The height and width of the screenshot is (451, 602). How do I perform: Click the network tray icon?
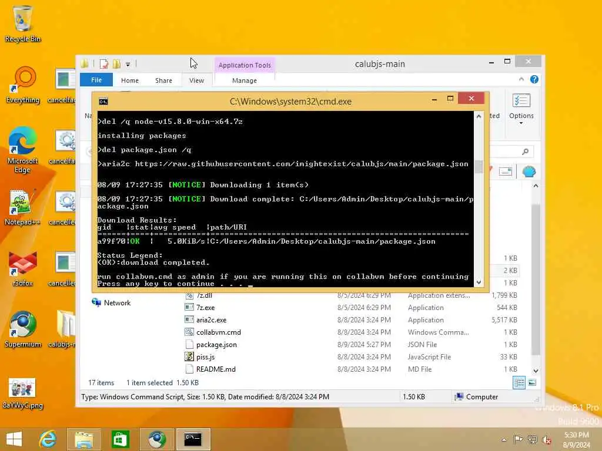532,439
